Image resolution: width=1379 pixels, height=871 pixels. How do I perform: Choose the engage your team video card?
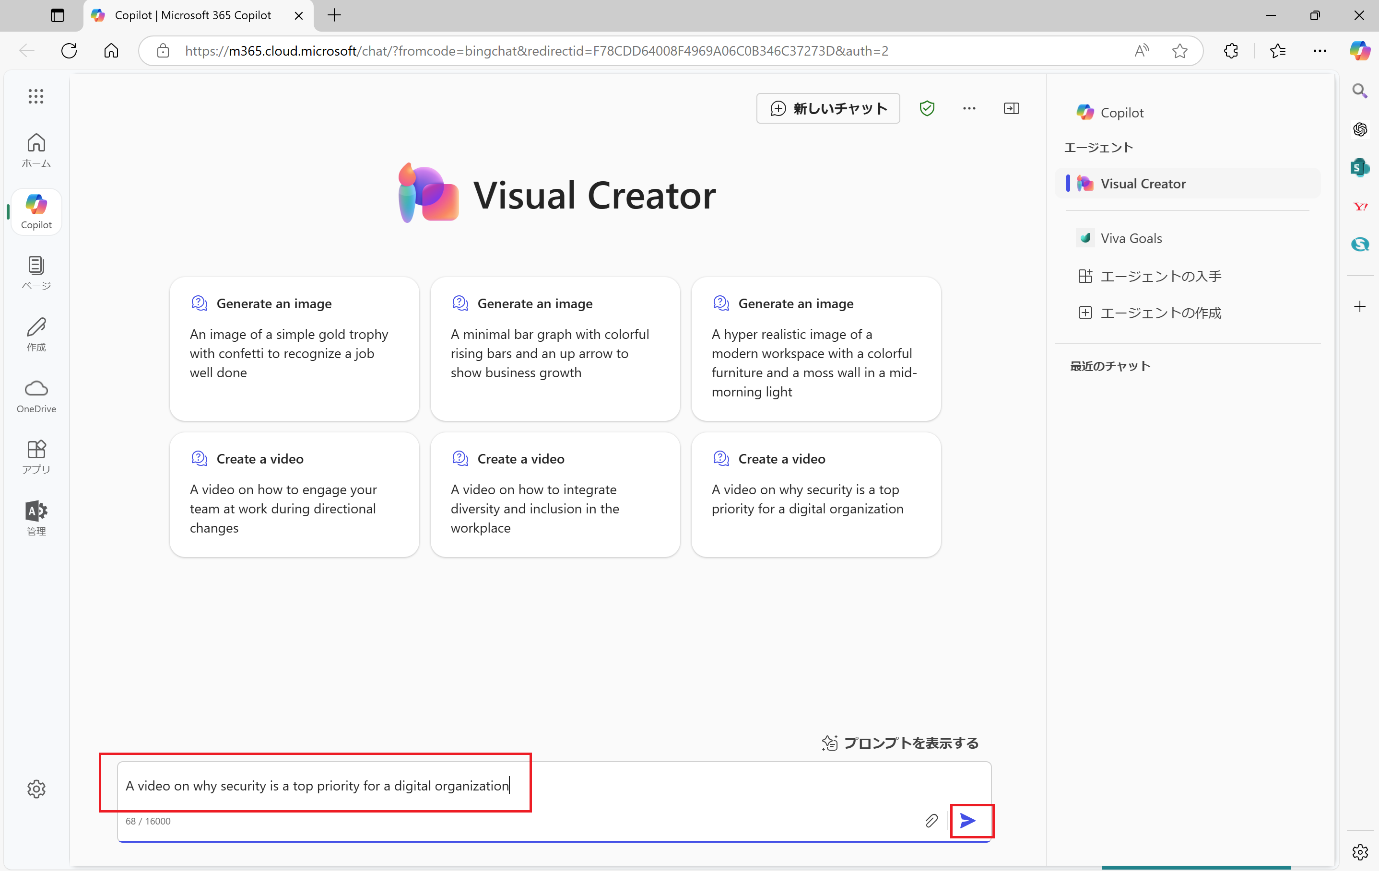coord(294,494)
